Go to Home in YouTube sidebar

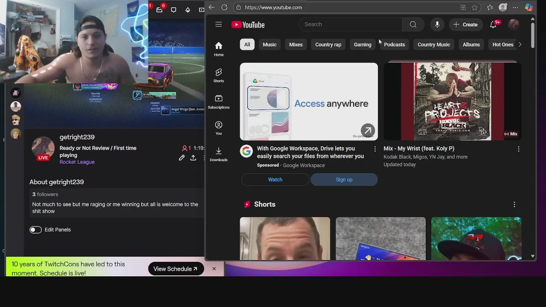[218, 49]
